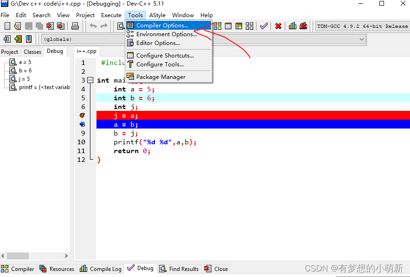Select the 'j = 5' watch variable

click(24, 79)
